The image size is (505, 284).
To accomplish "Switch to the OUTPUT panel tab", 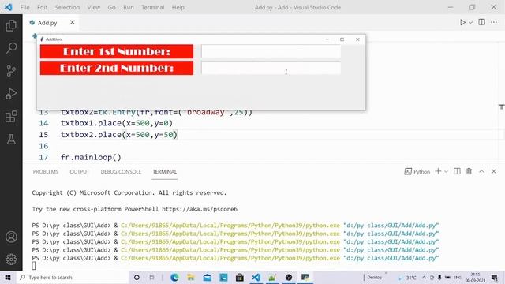I will point(79,172).
